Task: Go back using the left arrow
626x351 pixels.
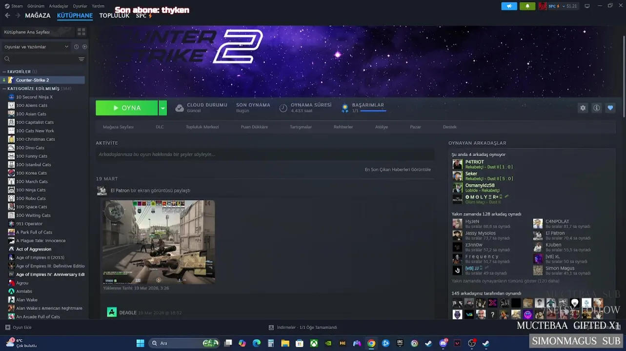Action: tap(7, 16)
